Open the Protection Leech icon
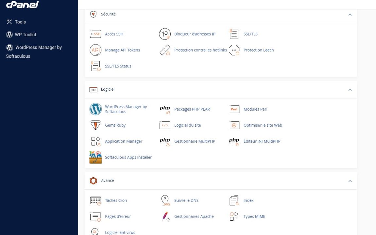 234,50
